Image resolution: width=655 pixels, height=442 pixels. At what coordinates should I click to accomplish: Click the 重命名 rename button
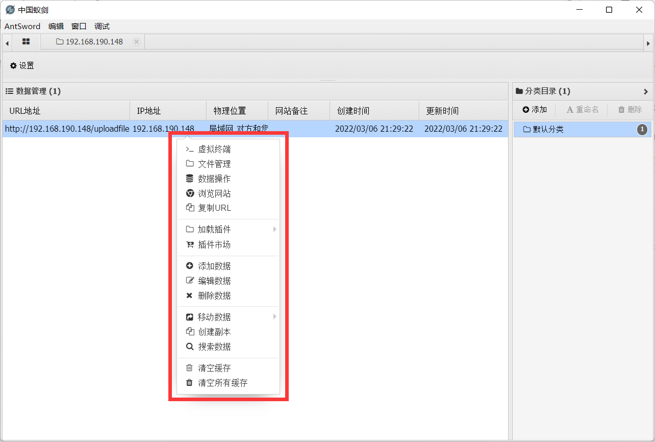[x=583, y=109]
